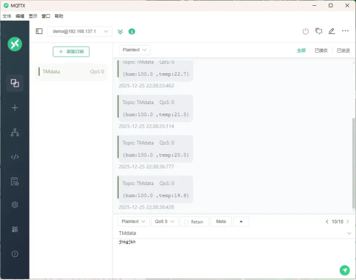Expand the TMdata topic history dropdown

pos(349,233)
